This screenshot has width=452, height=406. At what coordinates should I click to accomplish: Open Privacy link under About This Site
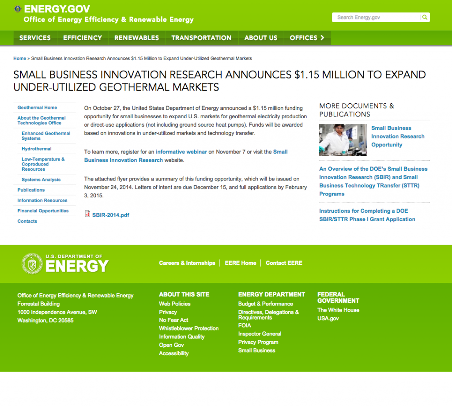[x=168, y=312]
